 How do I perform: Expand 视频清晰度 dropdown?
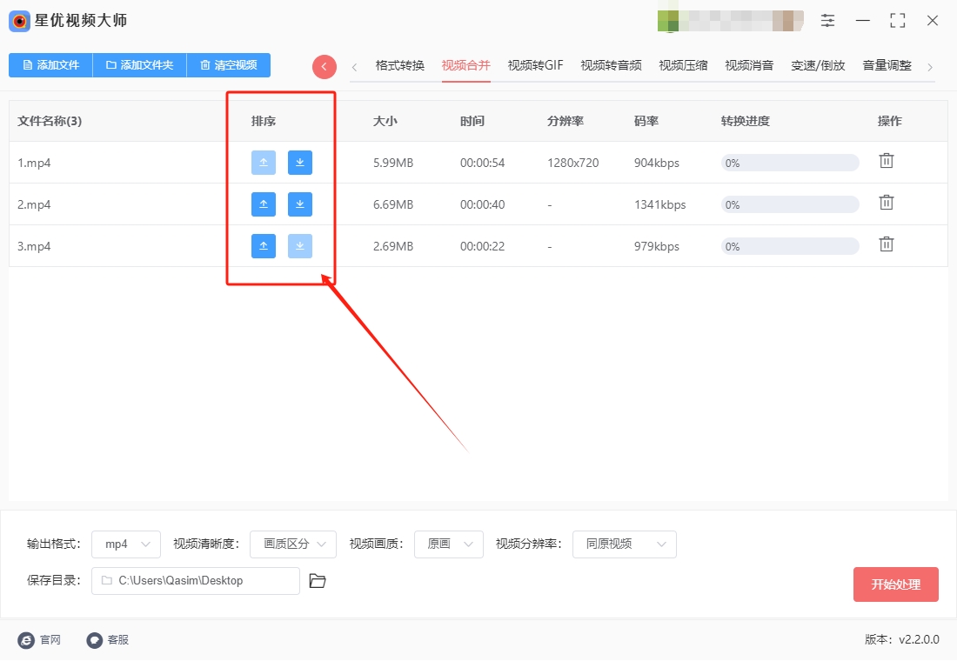pyautogui.click(x=293, y=544)
